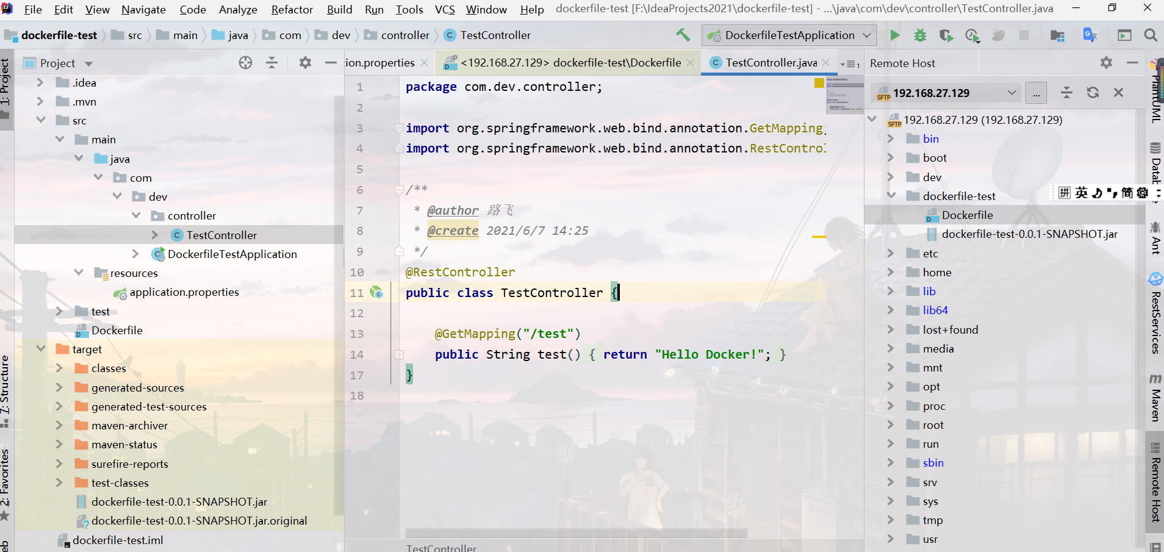Image resolution: width=1164 pixels, height=552 pixels.
Task: Click the code minimap preview
Action: [x=844, y=95]
